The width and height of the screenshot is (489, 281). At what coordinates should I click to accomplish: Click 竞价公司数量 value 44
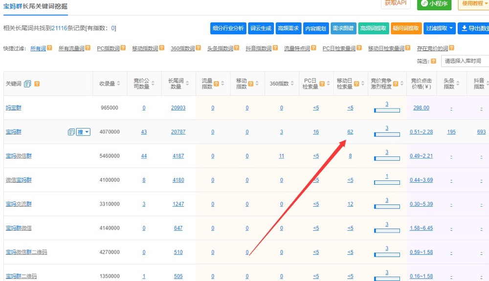tap(144, 156)
